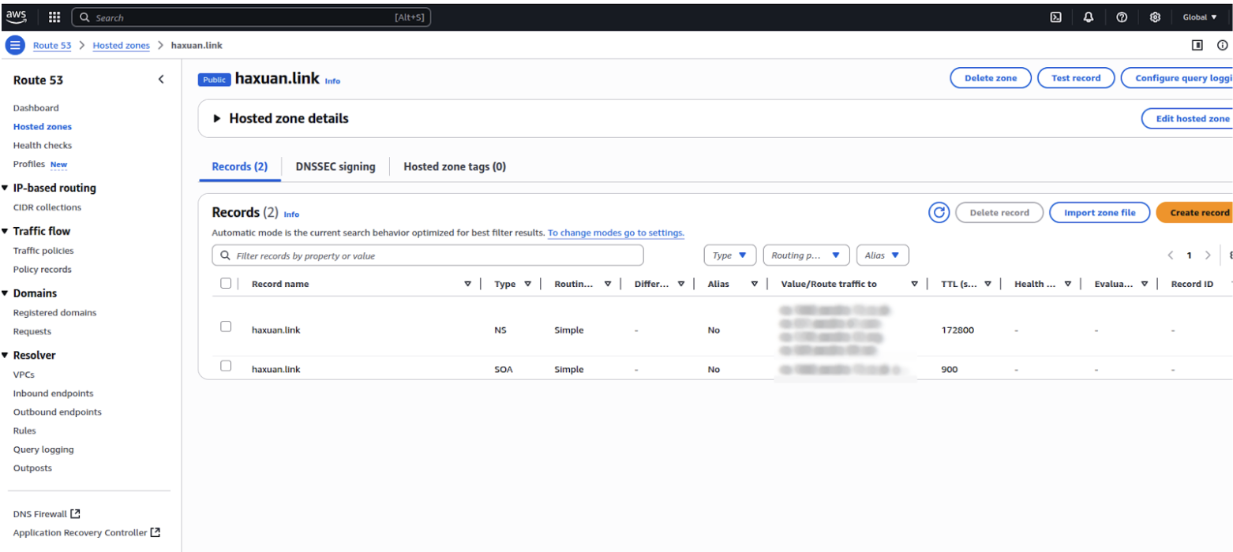This screenshot has width=1233, height=552.
Task: Click the Hosted zones breadcrumb link
Action: coord(122,46)
